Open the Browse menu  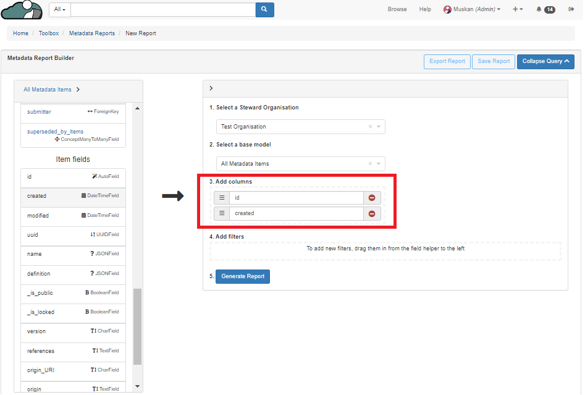click(x=397, y=9)
